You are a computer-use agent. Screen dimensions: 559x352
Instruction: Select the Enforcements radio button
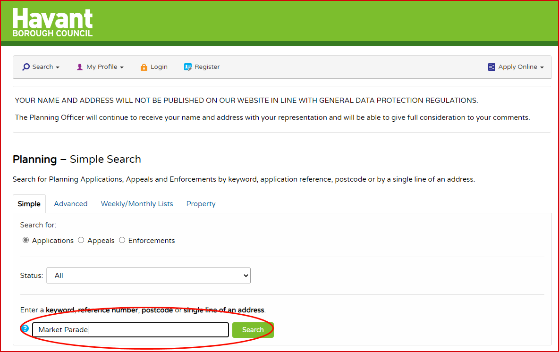tap(122, 240)
